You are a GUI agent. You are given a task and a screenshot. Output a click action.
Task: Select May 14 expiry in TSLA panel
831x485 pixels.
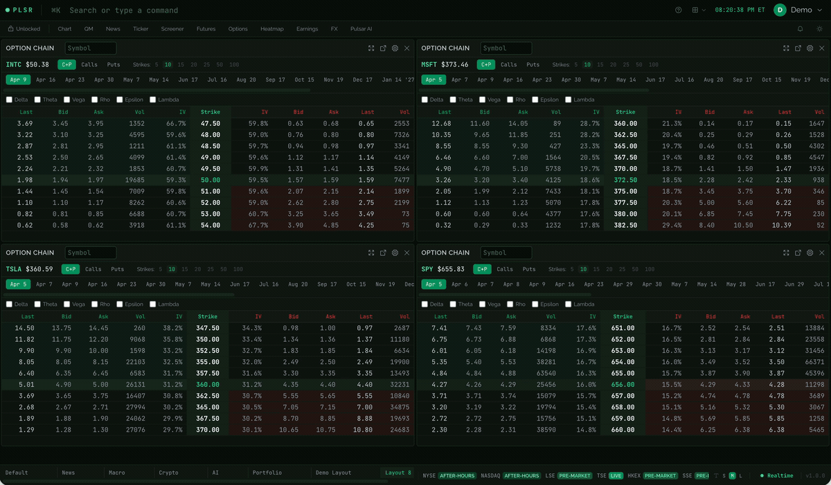tap(211, 284)
